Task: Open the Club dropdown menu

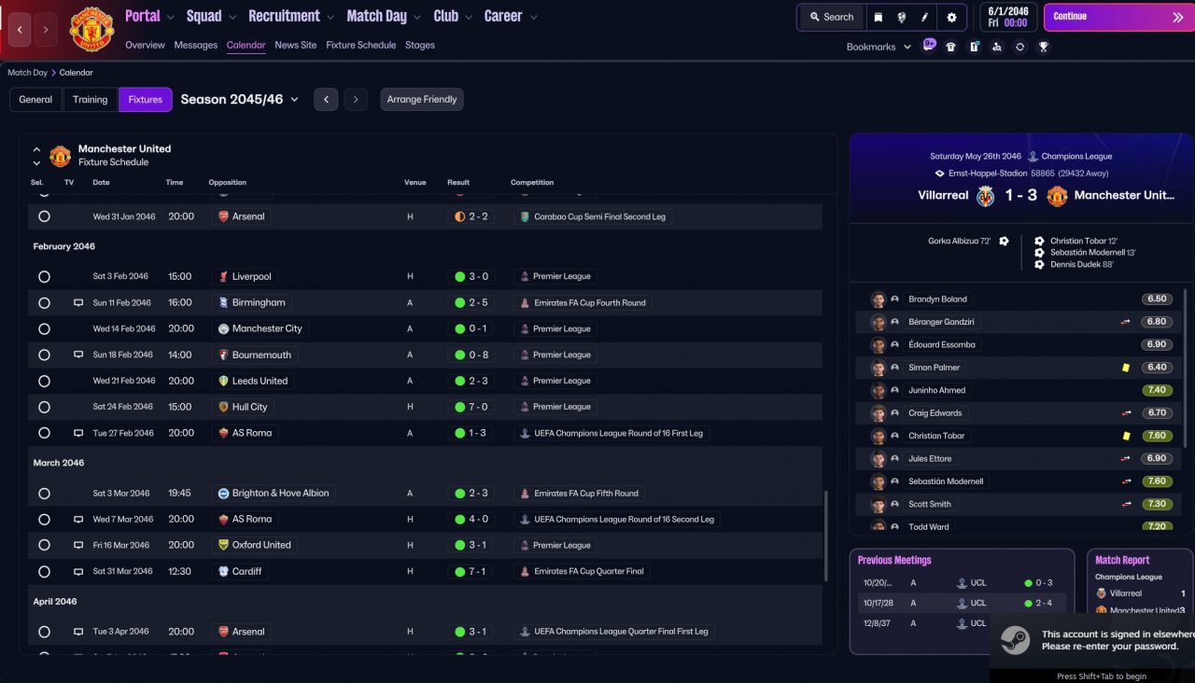Action: point(453,16)
